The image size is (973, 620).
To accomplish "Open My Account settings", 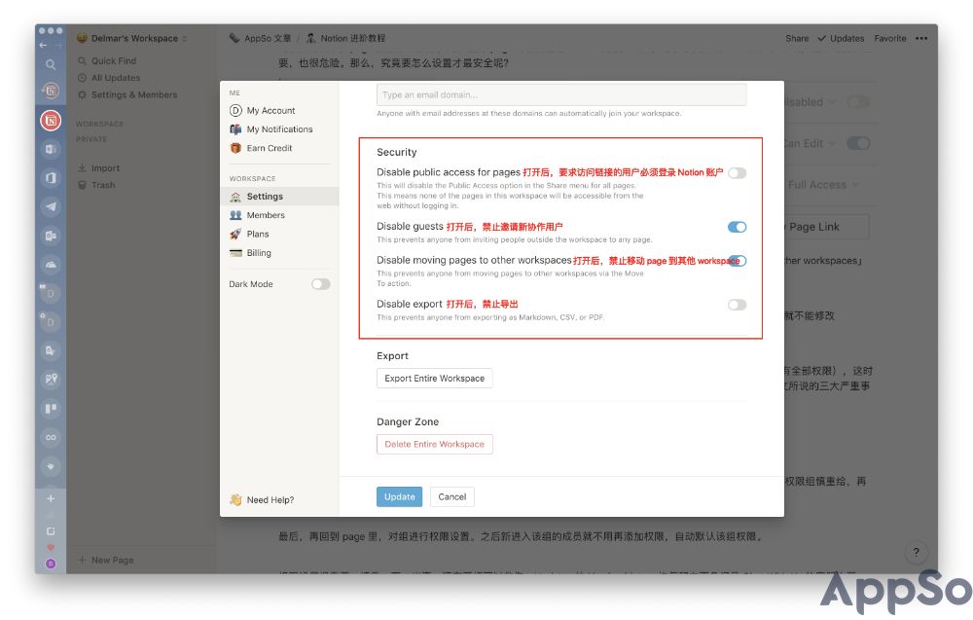I will [270, 110].
